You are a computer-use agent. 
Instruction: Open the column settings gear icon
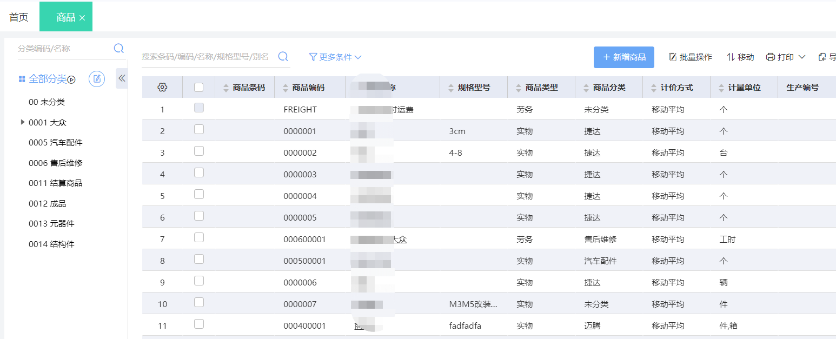pyautogui.click(x=162, y=88)
